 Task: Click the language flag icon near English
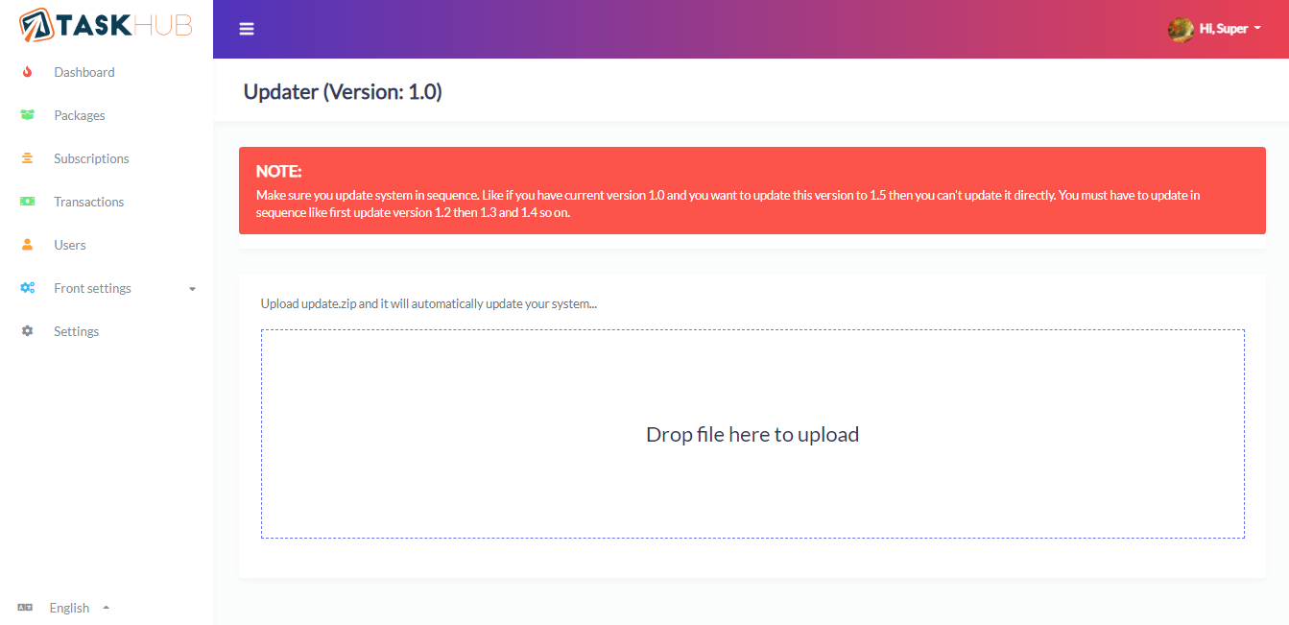coord(24,608)
